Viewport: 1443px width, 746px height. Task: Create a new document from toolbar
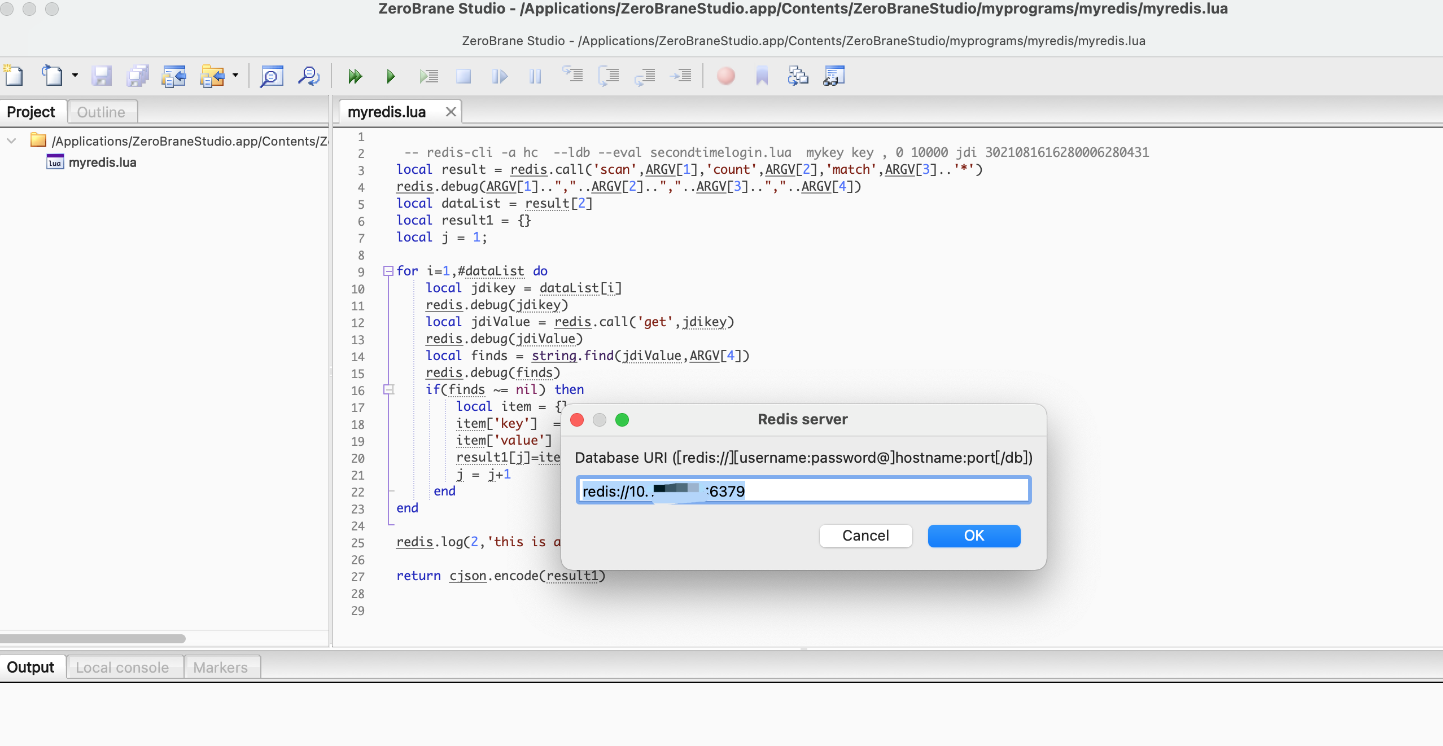point(14,76)
